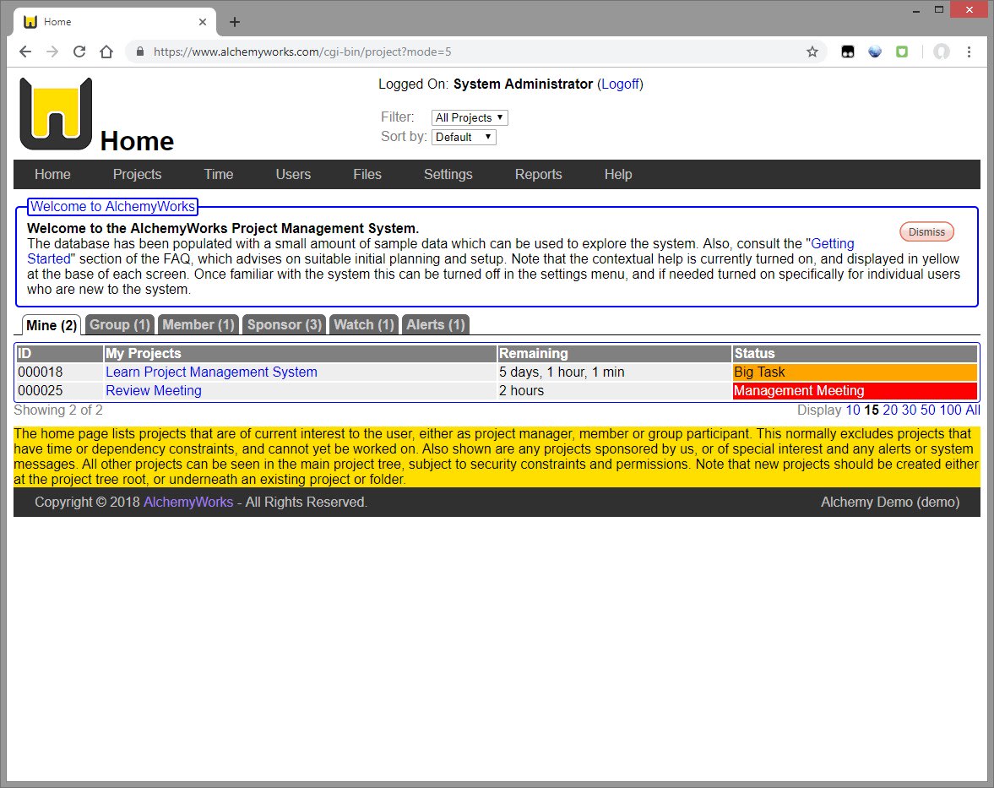Display 30 items per page
The width and height of the screenshot is (994, 788).
tap(909, 410)
